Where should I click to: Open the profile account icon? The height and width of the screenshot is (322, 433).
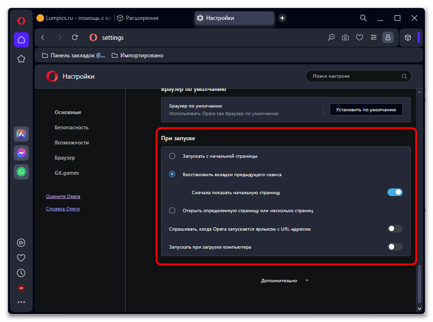click(x=388, y=37)
